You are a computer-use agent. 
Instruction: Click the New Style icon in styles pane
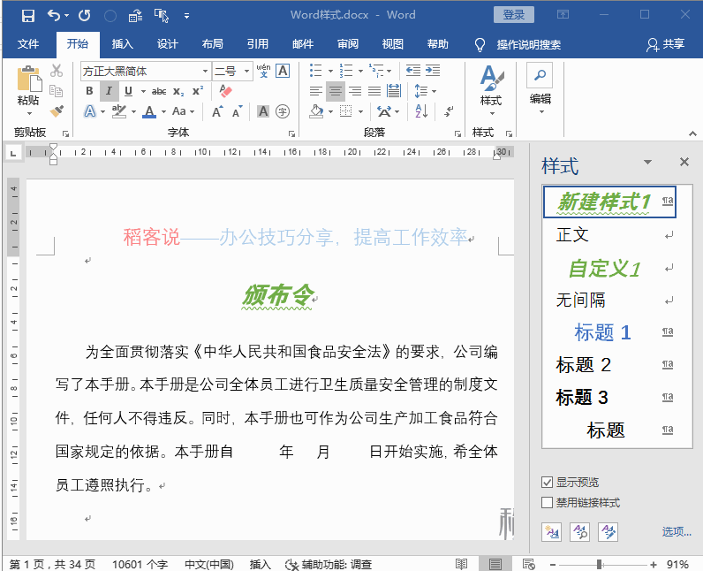pyautogui.click(x=551, y=532)
